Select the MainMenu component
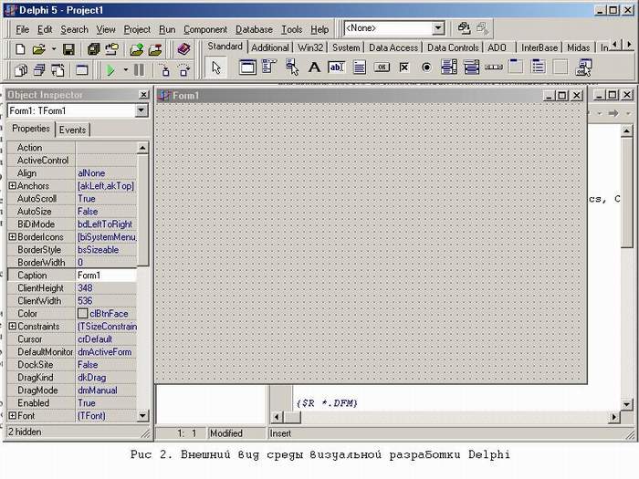The image size is (639, 479). [x=269, y=67]
